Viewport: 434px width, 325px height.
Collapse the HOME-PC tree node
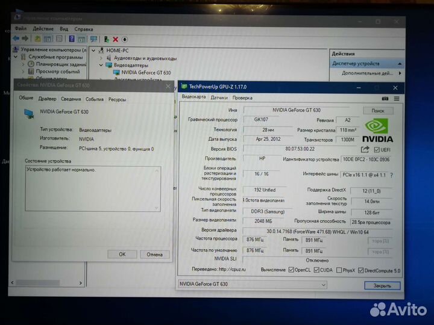(93, 51)
